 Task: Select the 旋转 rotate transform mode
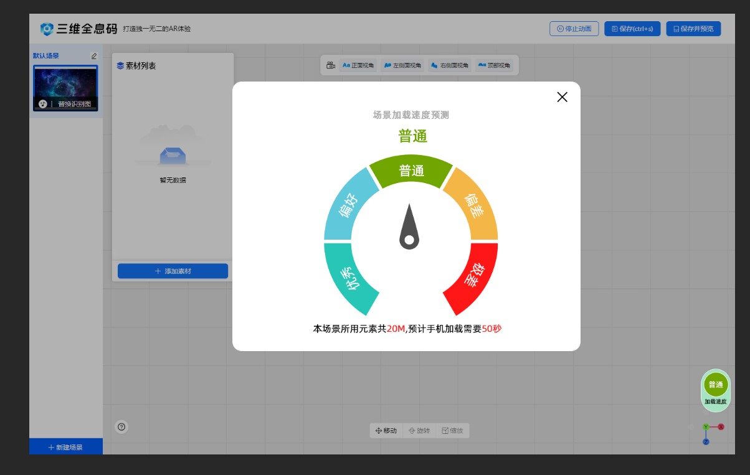(x=419, y=431)
